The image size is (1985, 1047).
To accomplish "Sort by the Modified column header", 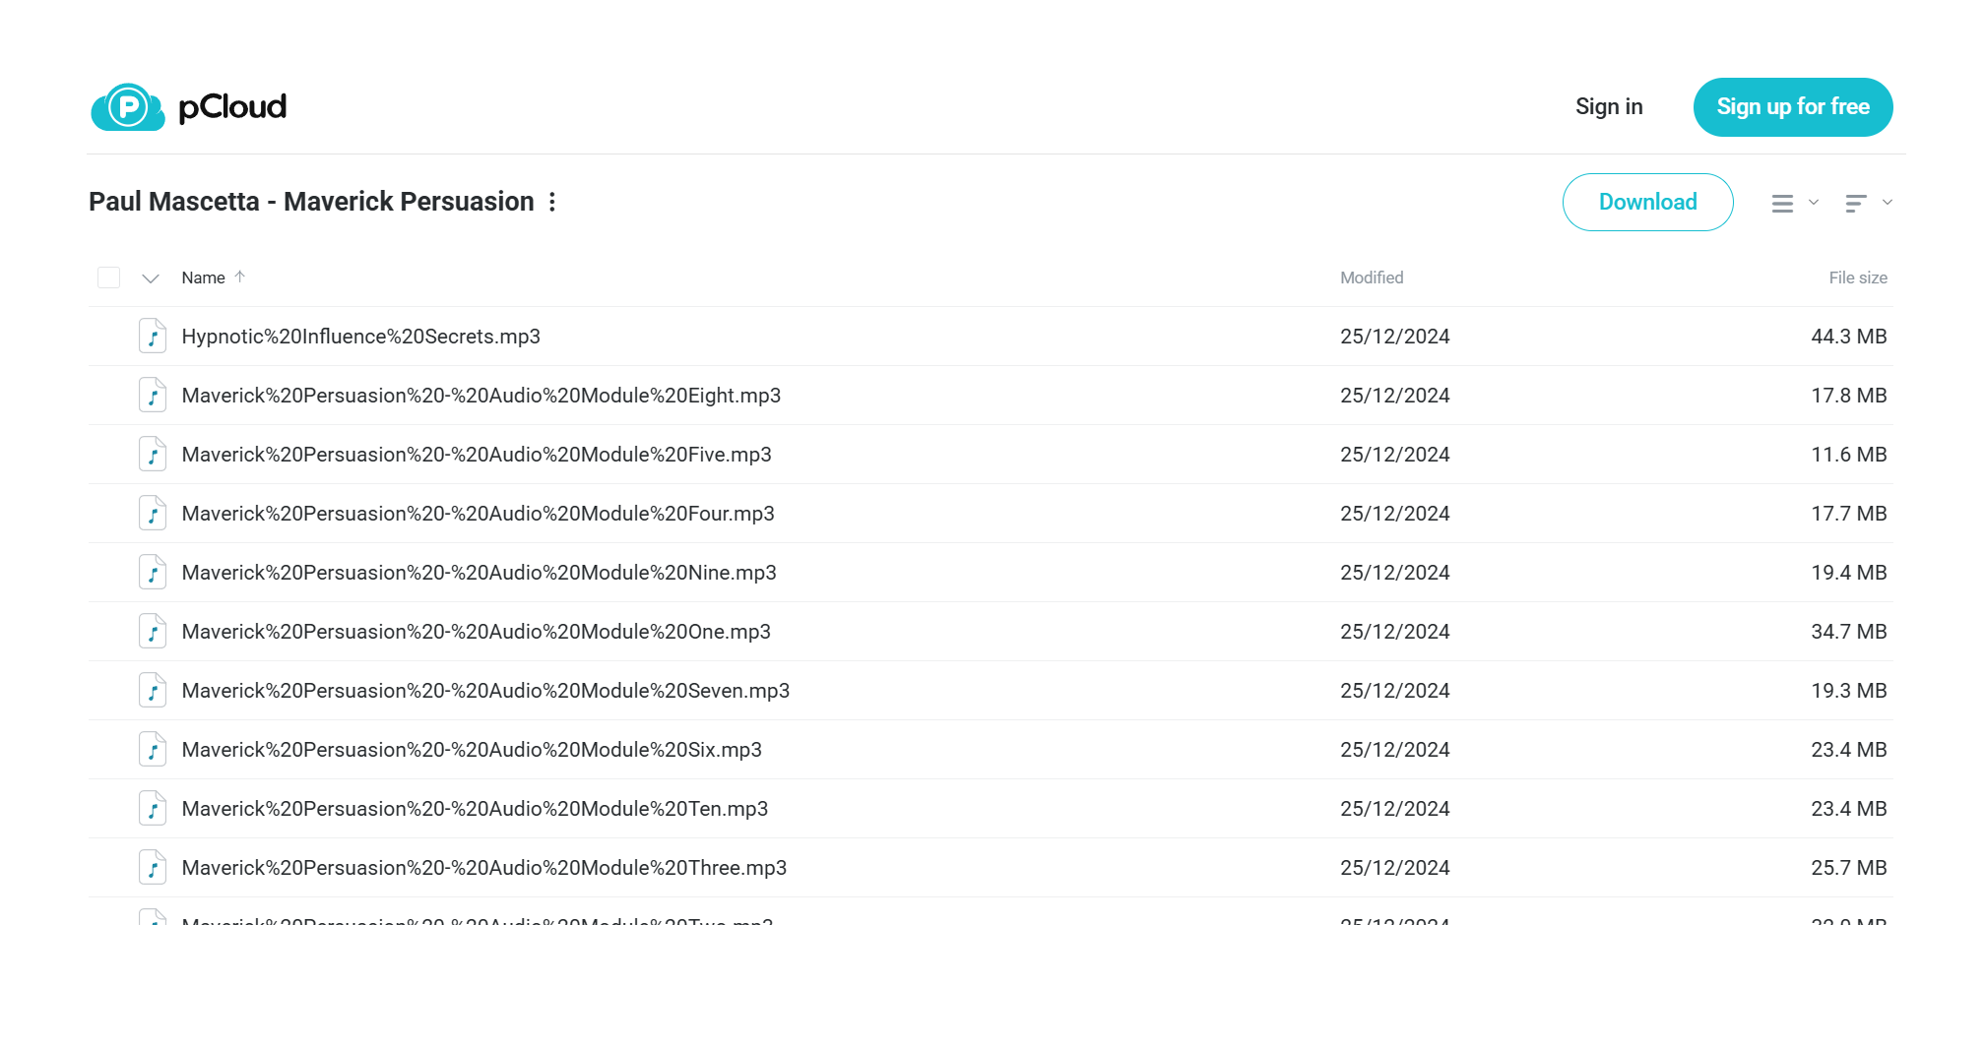I will coord(1372,277).
